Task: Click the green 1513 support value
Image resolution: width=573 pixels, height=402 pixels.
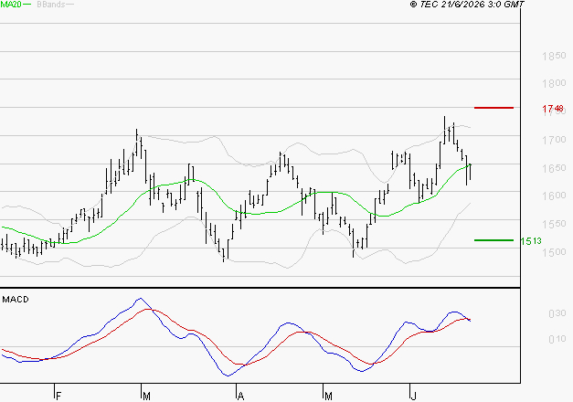Action: click(x=531, y=241)
